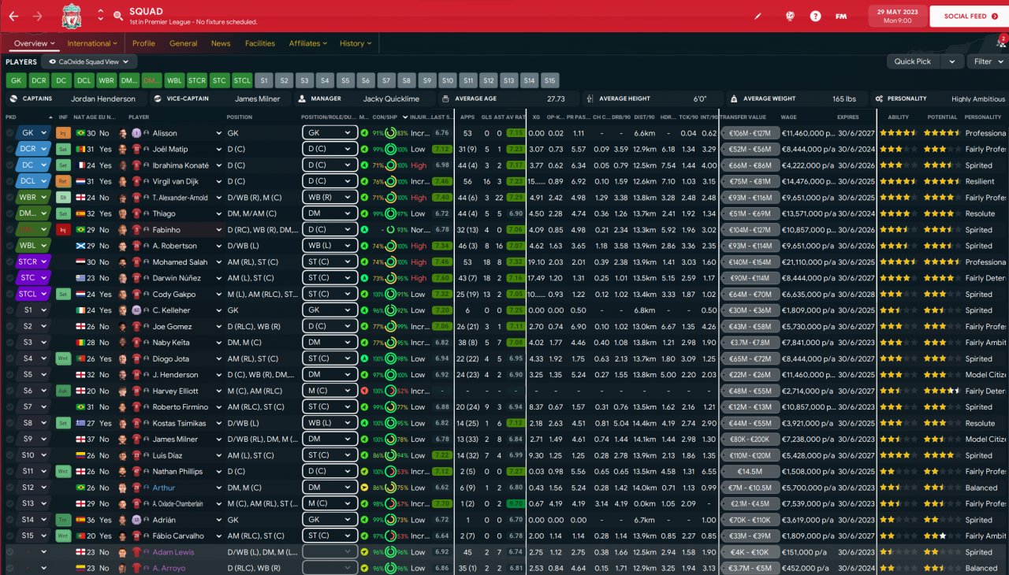Open the Quick Pick dropdown arrow
The height and width of the screenshot is (575, 1009).
pos(952,61)
